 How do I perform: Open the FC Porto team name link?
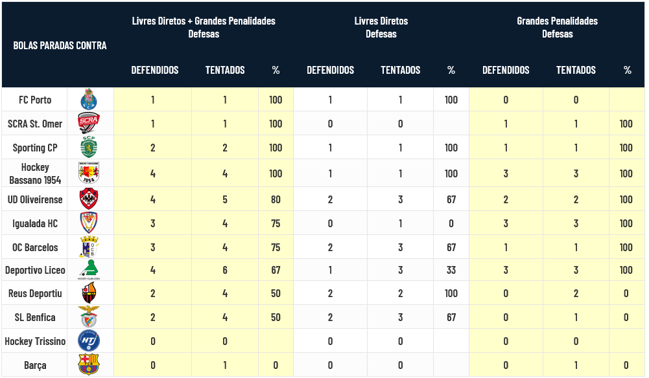point(35,100)
